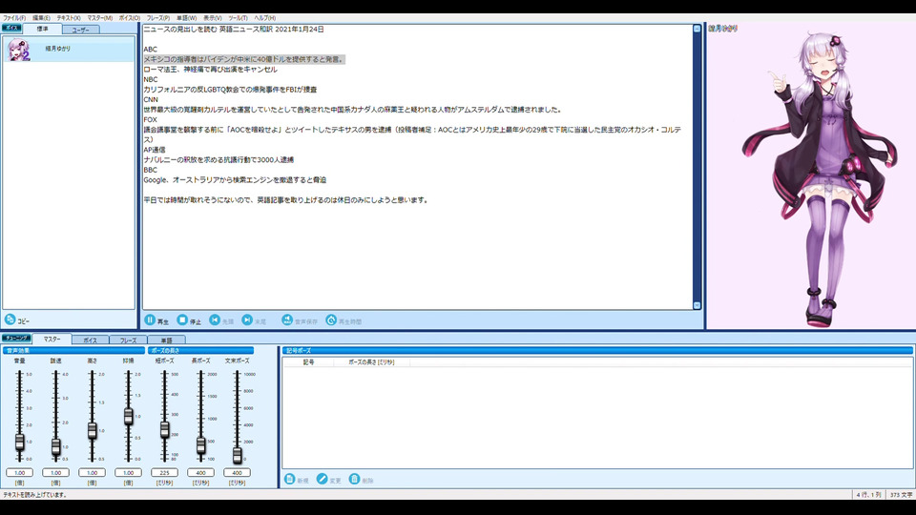Switch to the 標準 voice tab

[43, 29]
